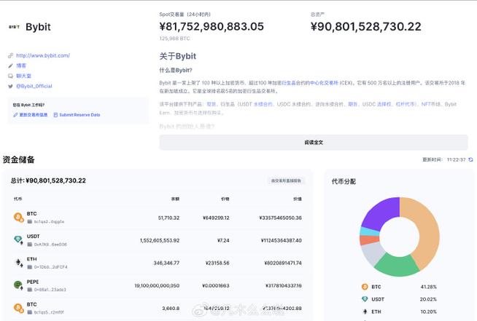Click the ETH icon in reserves table

(19, 263)
